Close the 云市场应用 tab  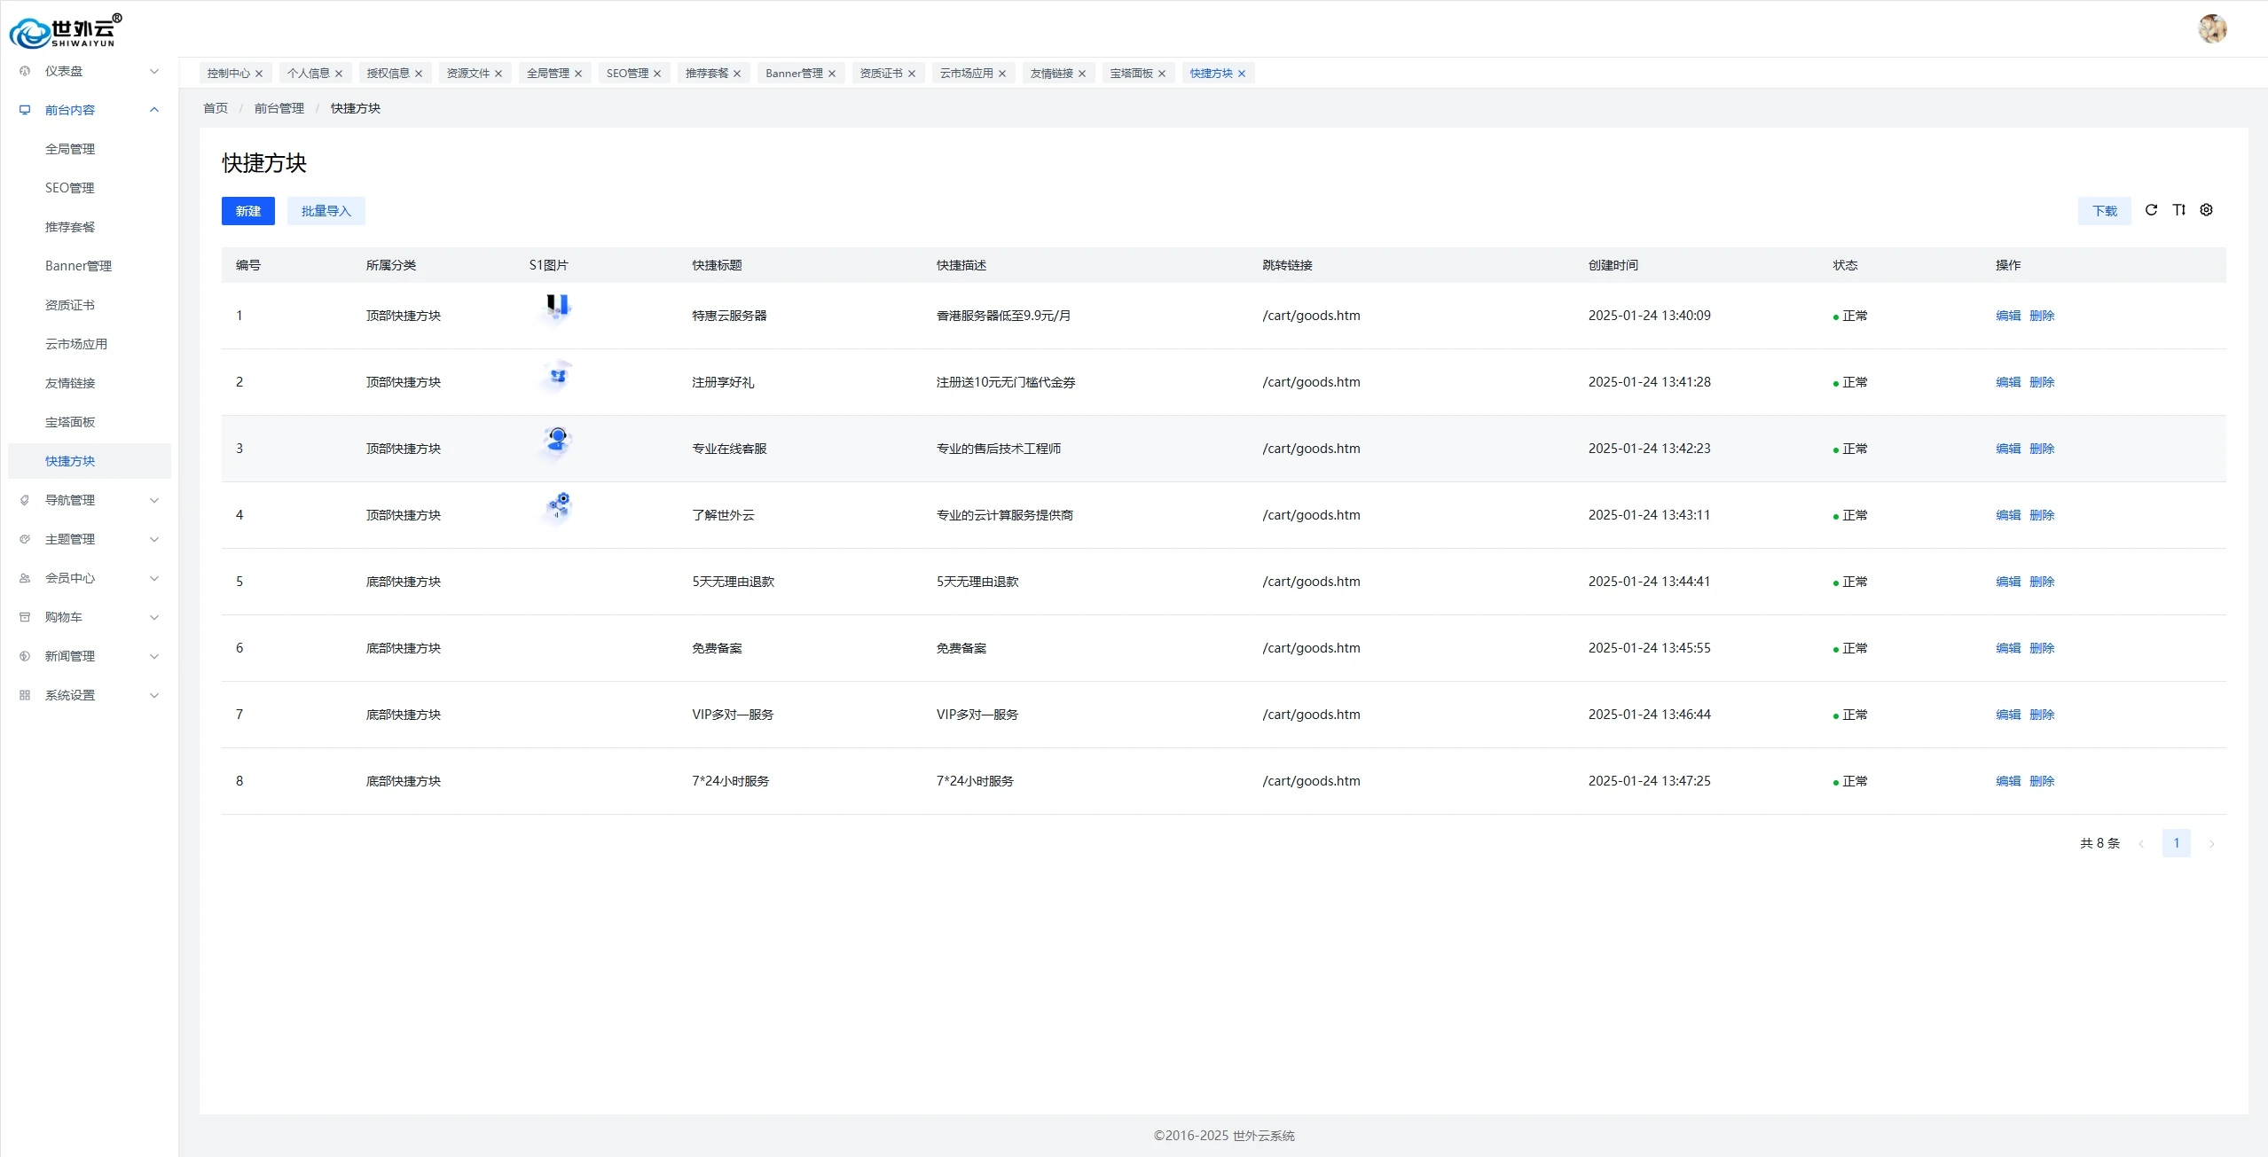[x=1002, y=74]
